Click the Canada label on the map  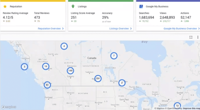92,58
